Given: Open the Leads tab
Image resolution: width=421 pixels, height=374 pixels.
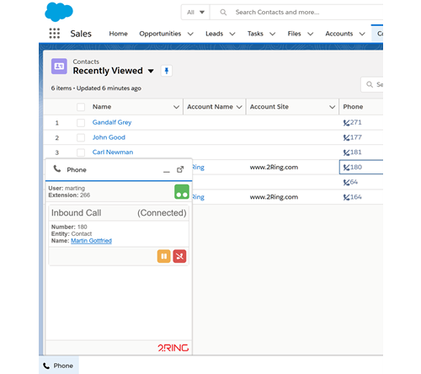Looking at the screenshot, I should [x=214, y=34].
